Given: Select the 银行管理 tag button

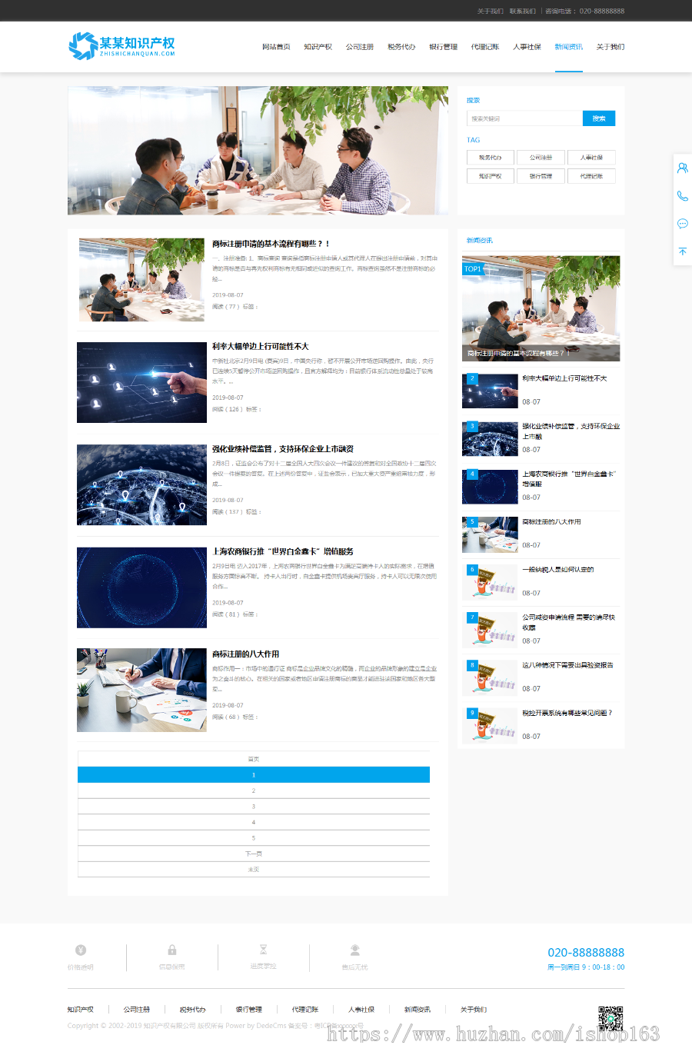Looking at the screenshot, I should (541, 176).
